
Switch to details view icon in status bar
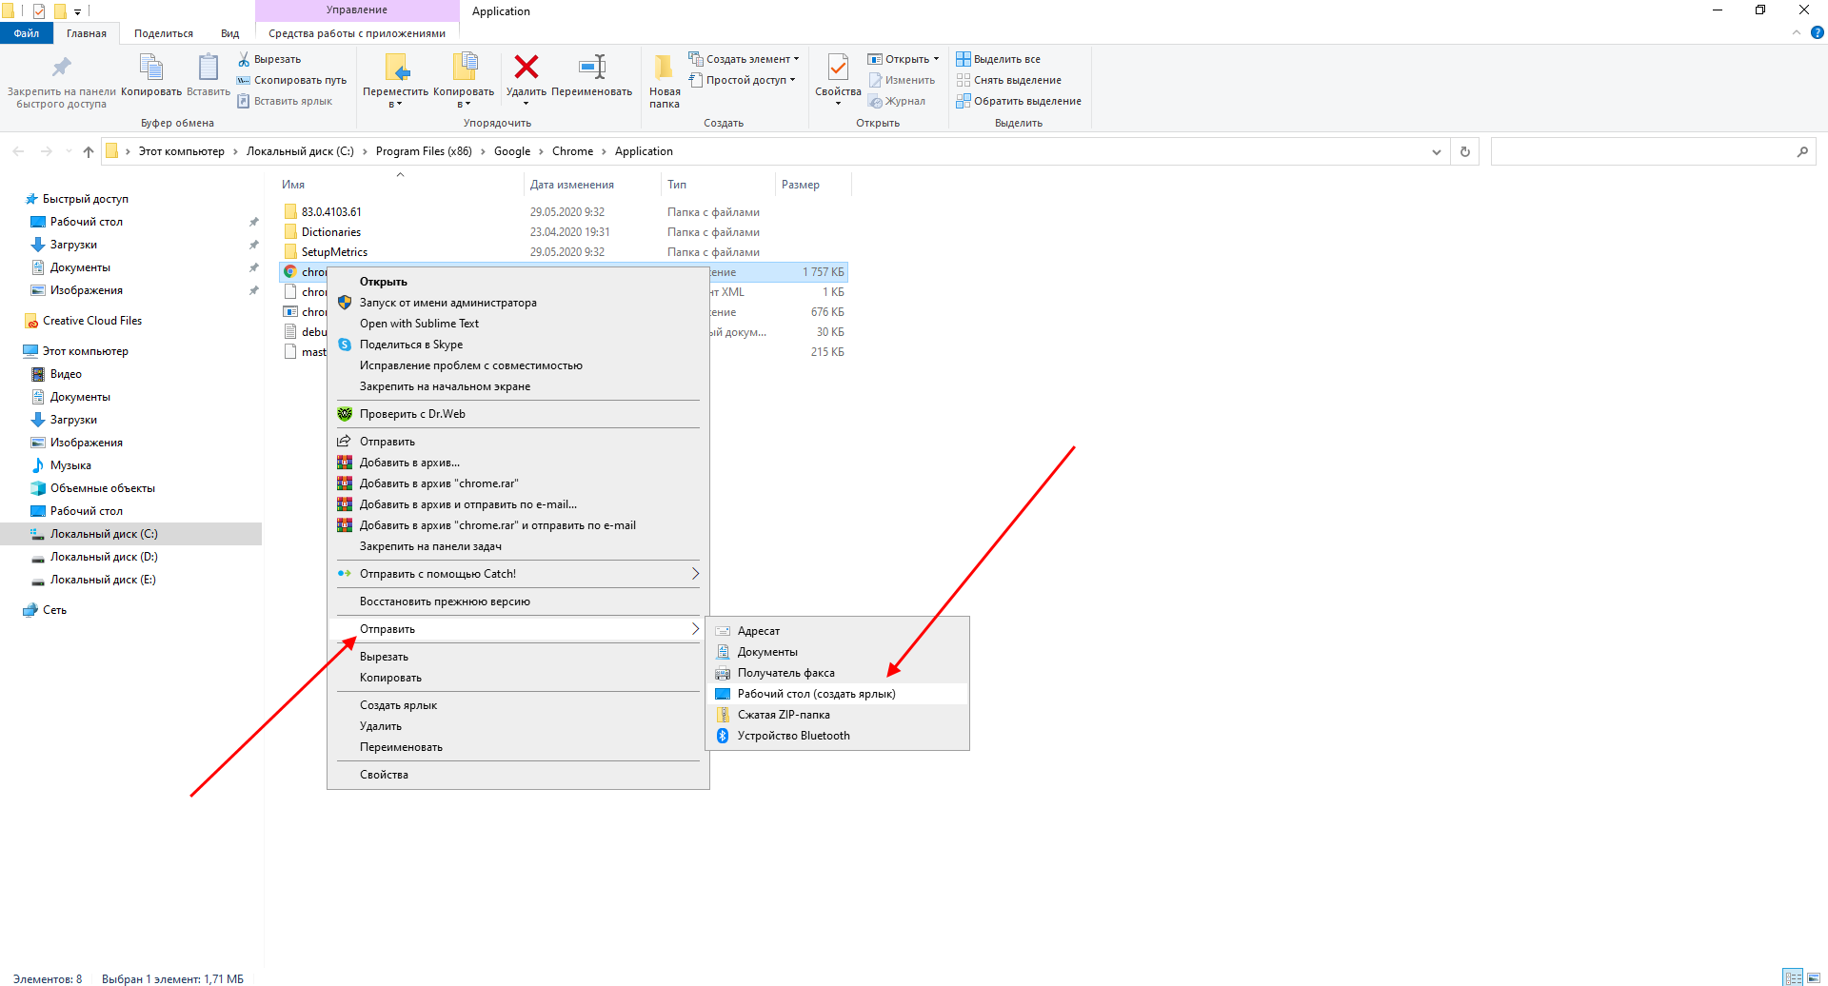1793,977
